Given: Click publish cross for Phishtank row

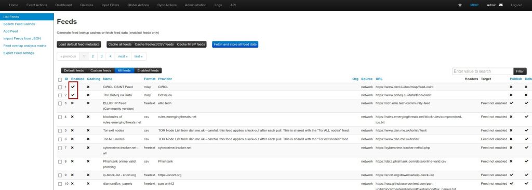Looking at the screenshot, I should pyautogui.click(x=511, y=161).
